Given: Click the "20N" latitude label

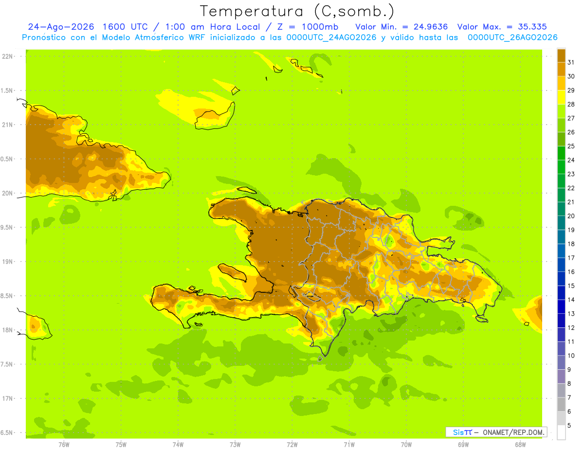Looking at the screenshot, I should click(8, 193).
